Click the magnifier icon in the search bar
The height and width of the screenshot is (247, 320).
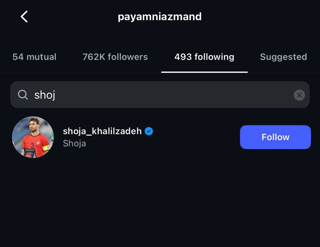coord(23,95)
